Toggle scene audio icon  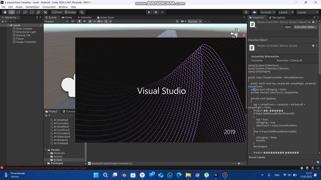(x=85, y=21)
